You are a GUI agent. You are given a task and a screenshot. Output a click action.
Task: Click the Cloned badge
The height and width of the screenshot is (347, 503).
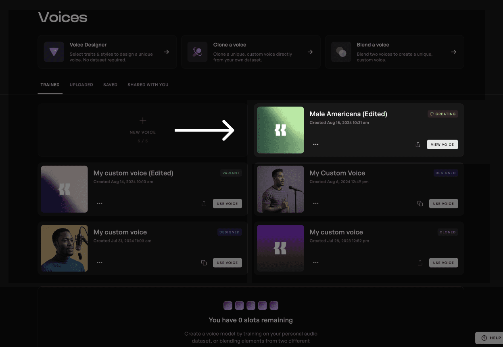coord(448,232)
